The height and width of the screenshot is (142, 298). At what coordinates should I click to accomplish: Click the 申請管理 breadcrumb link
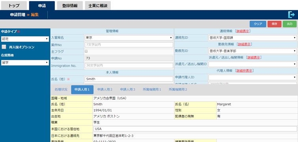[18, 15]
